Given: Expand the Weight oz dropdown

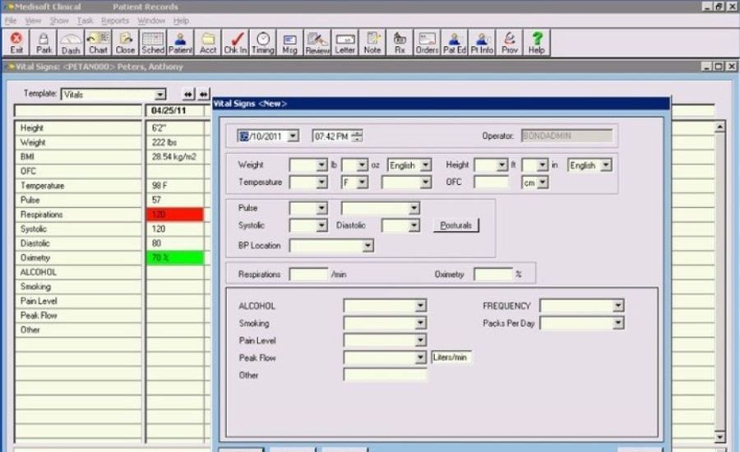Looking at the screenshot, I should pyautogui.click(x=362, y=164).
